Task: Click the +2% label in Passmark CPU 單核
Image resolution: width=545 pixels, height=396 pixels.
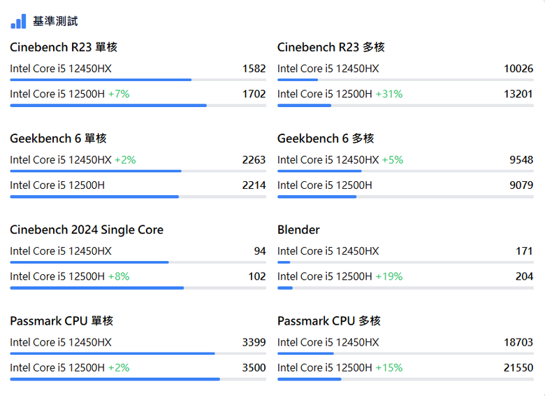Action: [x=119, y=368]
